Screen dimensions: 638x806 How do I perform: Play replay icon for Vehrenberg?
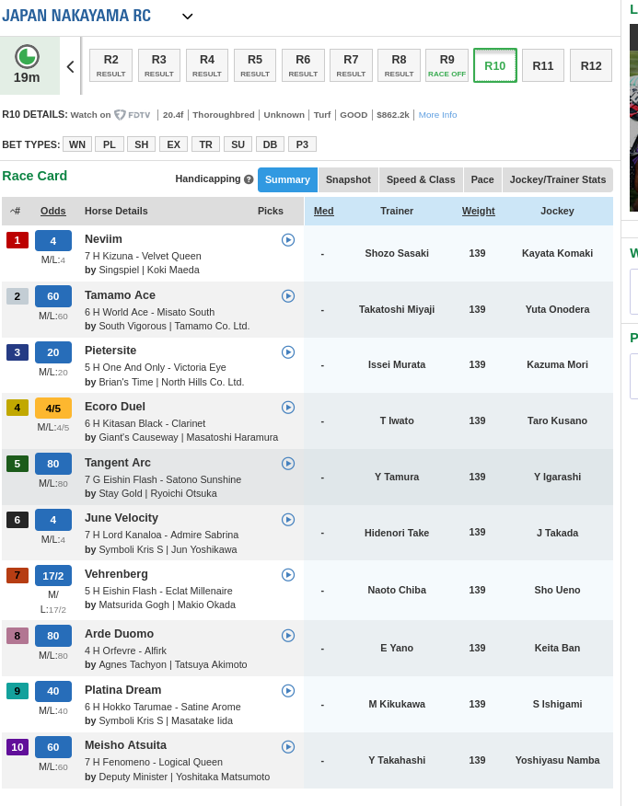click(x=288, y=575)
